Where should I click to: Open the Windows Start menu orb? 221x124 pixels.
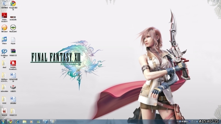3,122
